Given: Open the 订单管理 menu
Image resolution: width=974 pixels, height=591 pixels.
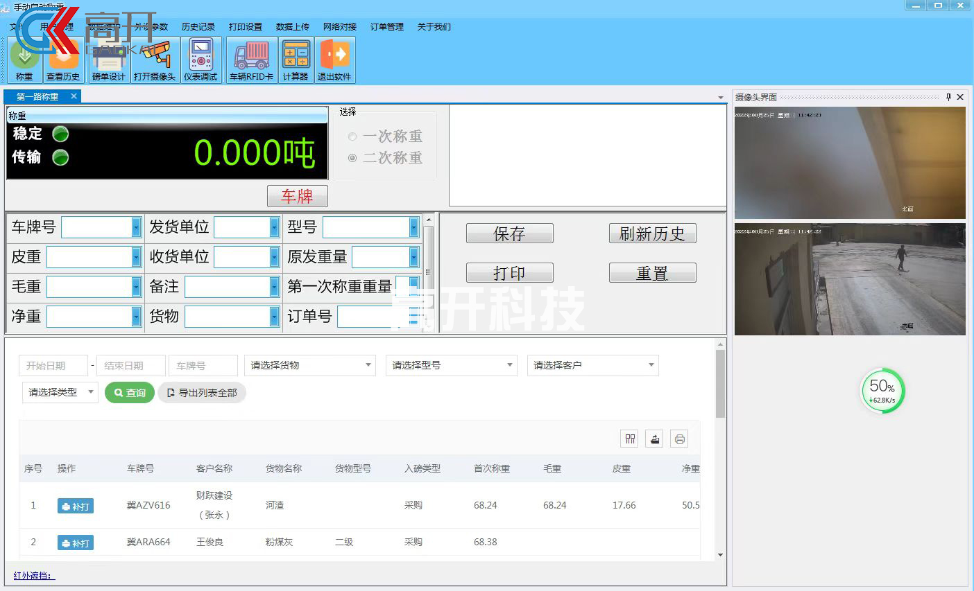Looking at the screenshot, I should click(387, 27).
